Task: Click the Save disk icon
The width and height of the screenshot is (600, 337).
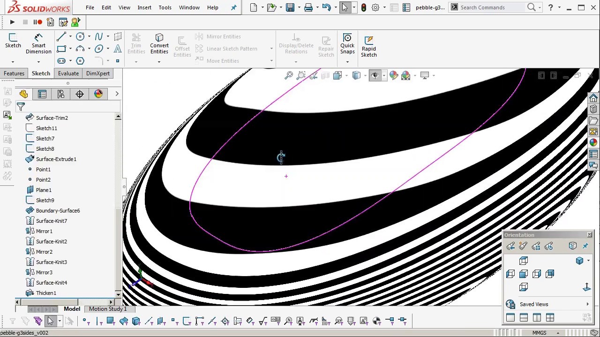Action: 290,7
